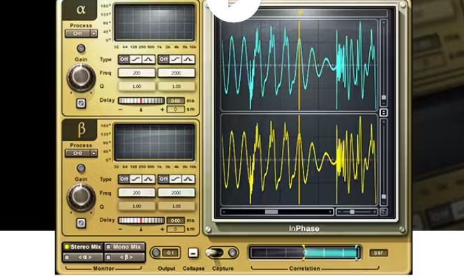The image size is (464, 277).
Task: Click the small round button under beta Process
Action: point(81,168)
